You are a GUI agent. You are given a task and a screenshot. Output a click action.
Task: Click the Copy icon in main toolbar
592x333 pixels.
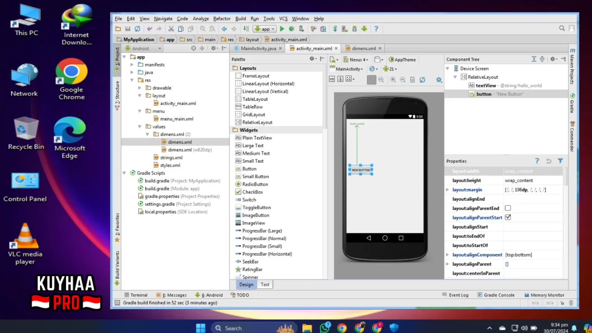click(180, 29)
